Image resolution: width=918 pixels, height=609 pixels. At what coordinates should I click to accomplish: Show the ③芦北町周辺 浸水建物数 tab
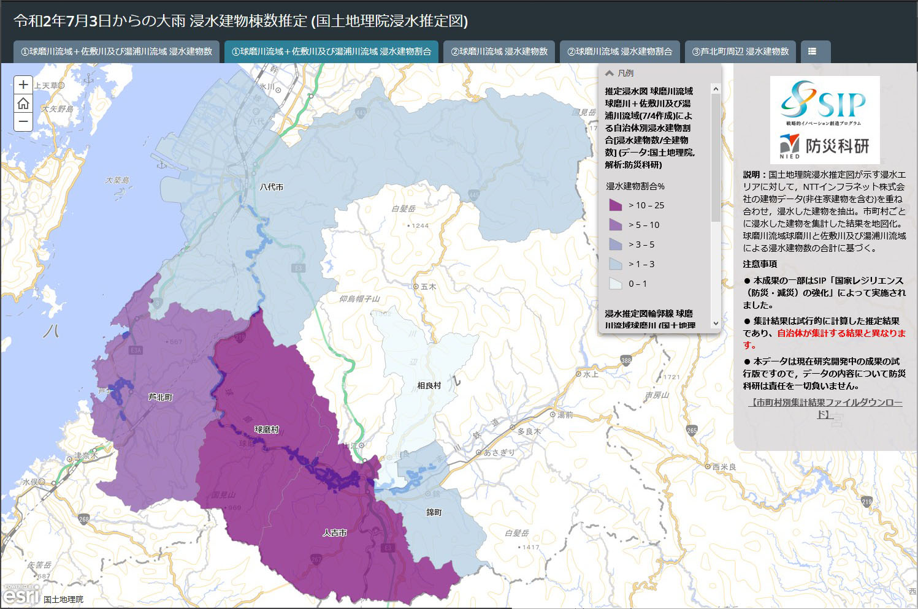click(x=740, y=51)
